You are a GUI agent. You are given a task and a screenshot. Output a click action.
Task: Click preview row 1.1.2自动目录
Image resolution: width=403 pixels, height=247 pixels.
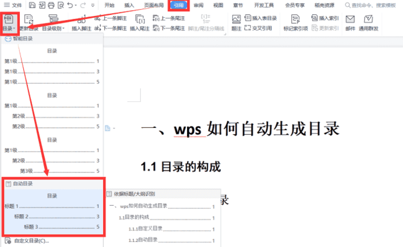[172, 240]
